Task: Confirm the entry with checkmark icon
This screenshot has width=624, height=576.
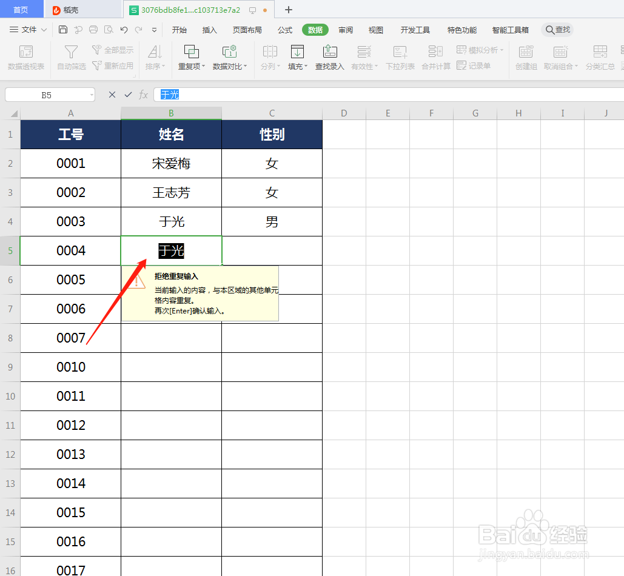Action: click(x=128, y=95)
